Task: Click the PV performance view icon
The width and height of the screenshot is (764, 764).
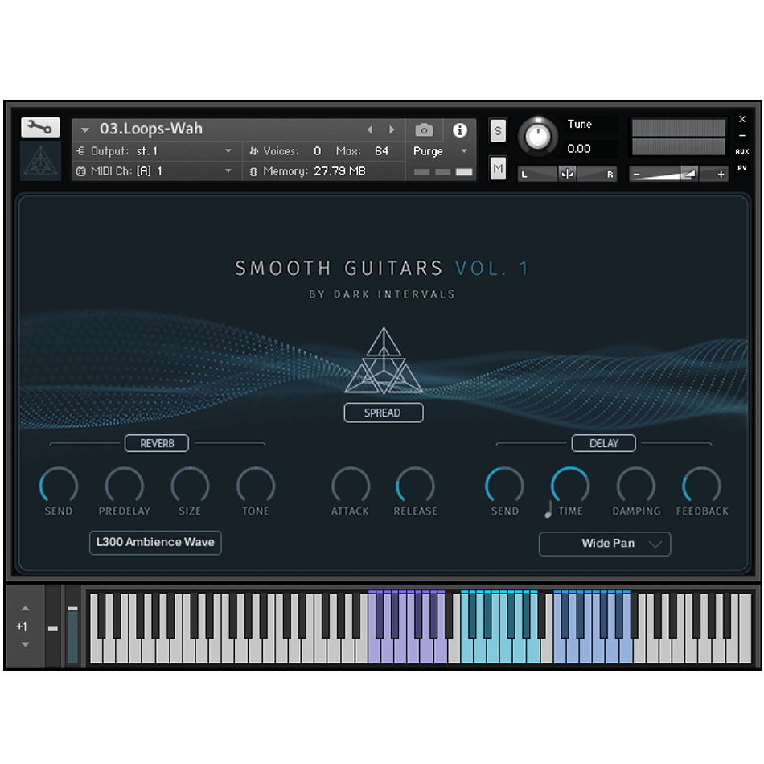Action: pos(741,169)
